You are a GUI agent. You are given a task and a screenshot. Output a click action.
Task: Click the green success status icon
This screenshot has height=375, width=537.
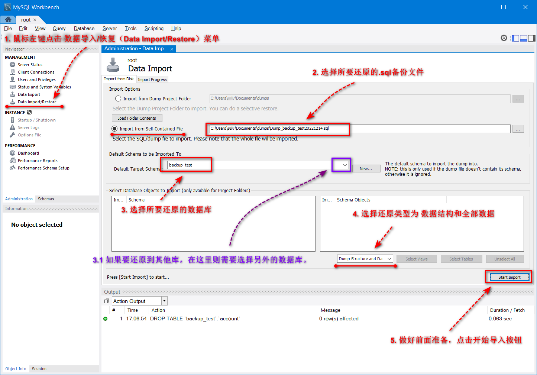(x=106, y=319)
